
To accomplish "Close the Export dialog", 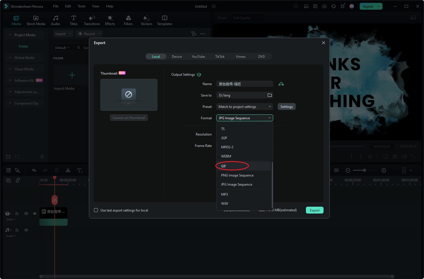I will (x=323, y=43).
